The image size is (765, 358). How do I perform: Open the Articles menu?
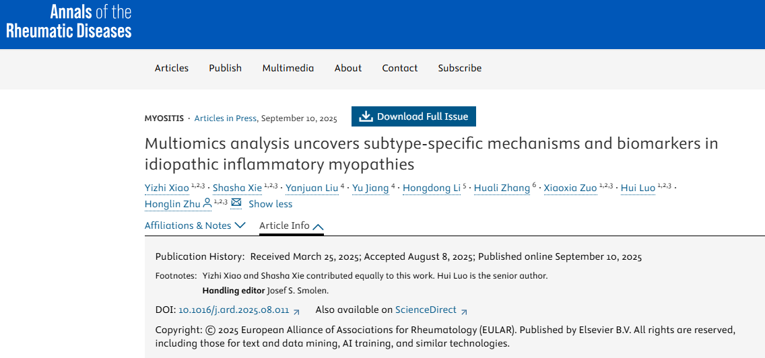tap(172, 68)
